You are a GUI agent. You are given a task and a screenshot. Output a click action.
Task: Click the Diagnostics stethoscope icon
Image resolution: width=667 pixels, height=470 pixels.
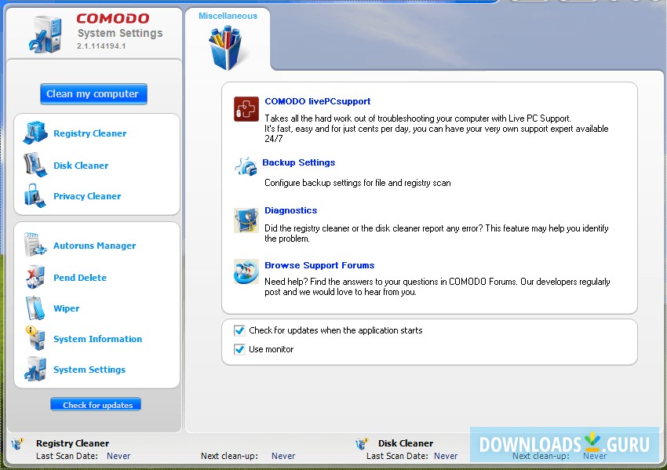[246, 220]
